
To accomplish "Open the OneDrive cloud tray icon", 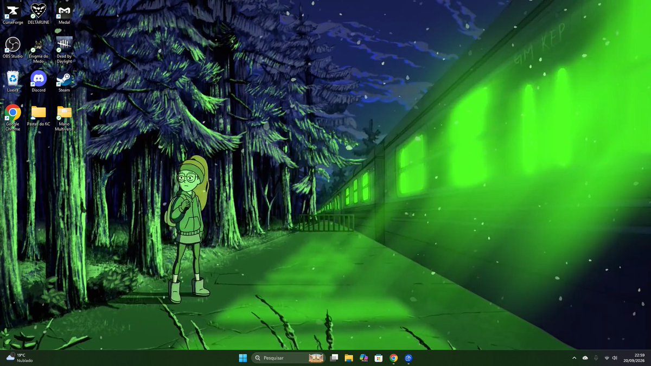I will [585, 358].
